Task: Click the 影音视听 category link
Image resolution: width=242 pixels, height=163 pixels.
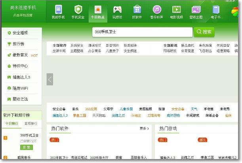Action: coord(112,46)
